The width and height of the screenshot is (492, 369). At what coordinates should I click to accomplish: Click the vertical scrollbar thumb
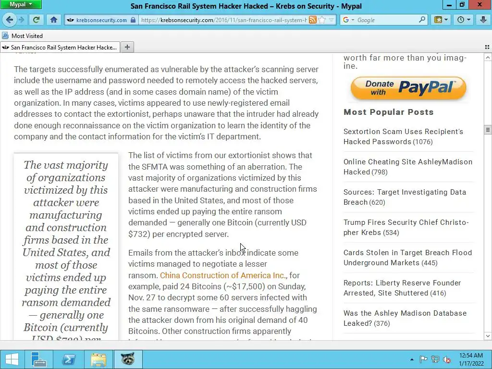(x=488, y=130)
